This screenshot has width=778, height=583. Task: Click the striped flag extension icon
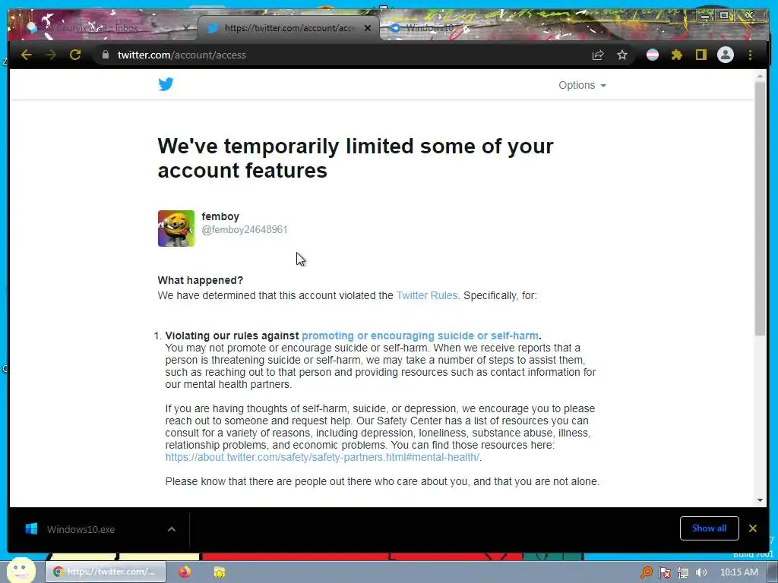point(653,55)
